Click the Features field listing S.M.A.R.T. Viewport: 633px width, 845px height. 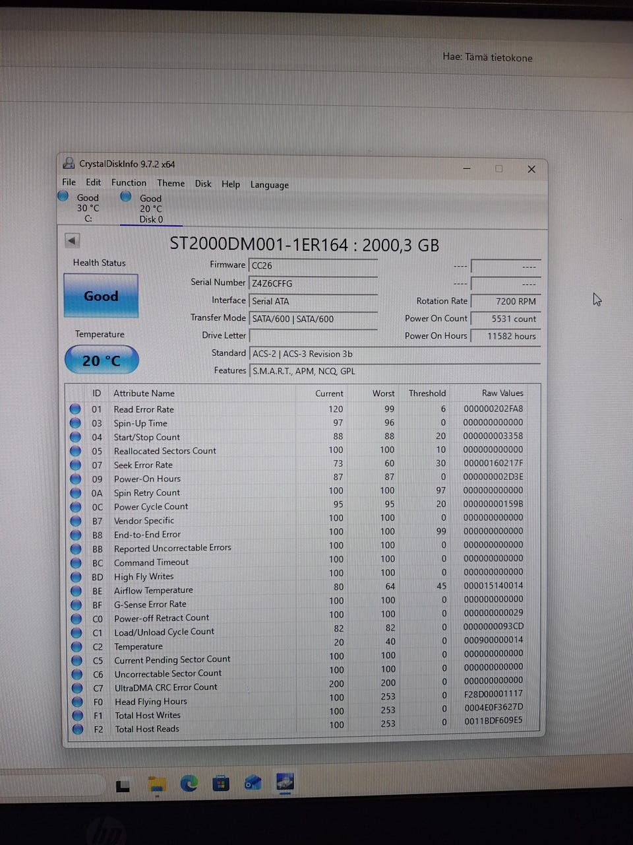coord(394,371)
